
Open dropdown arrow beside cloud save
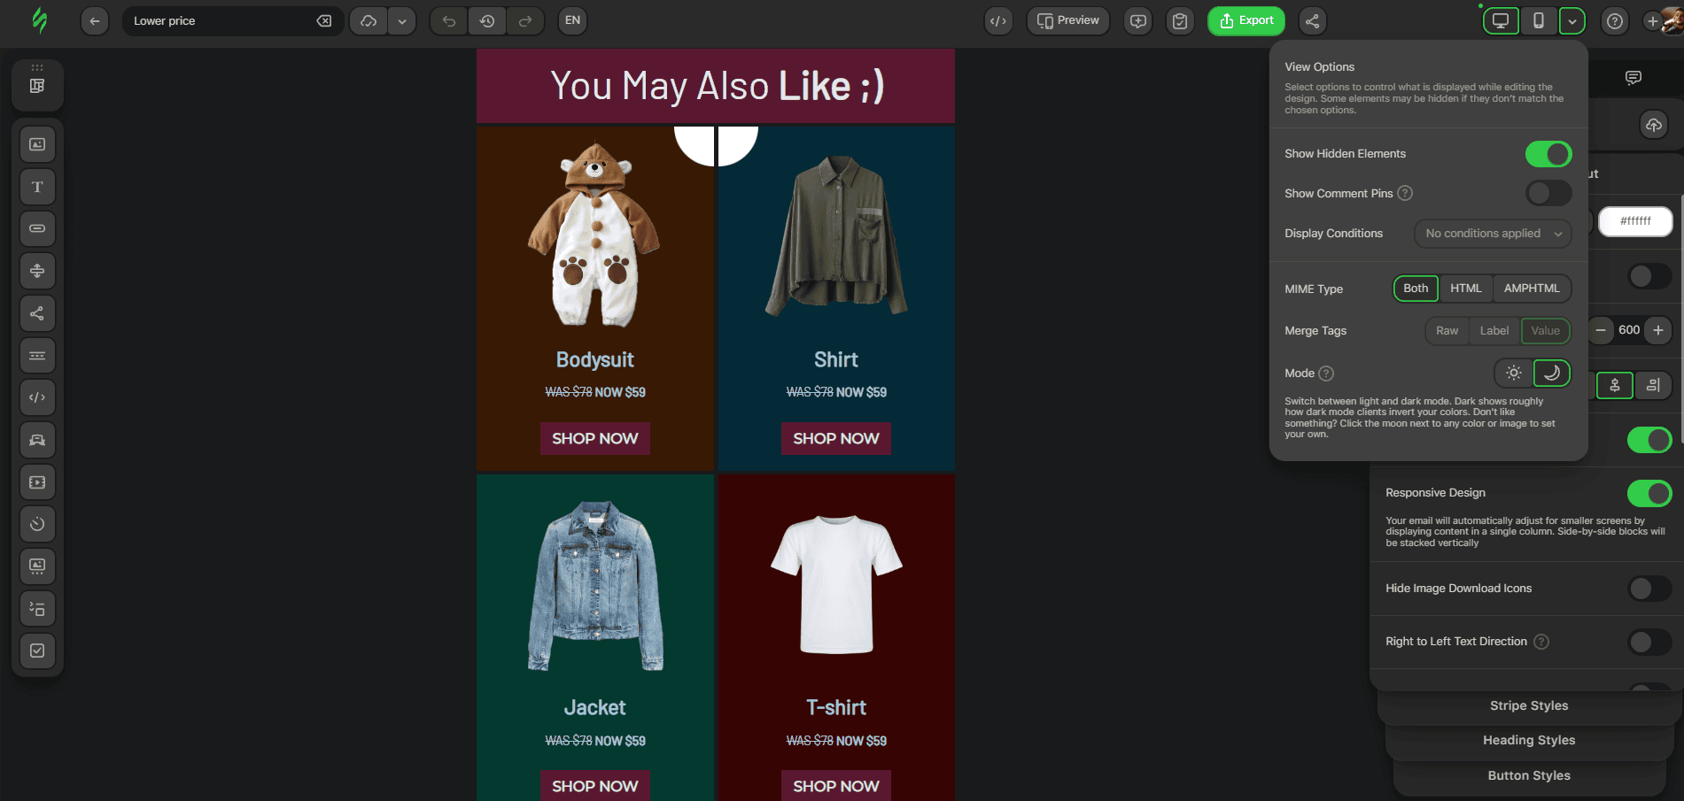(x=402, y=20)
